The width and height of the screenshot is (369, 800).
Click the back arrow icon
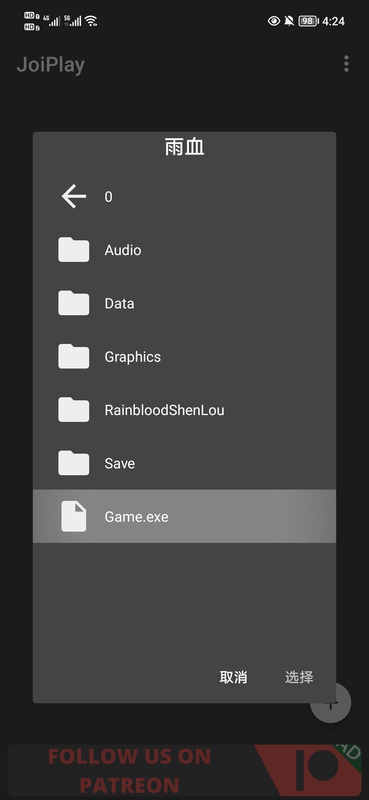(74, 196)
